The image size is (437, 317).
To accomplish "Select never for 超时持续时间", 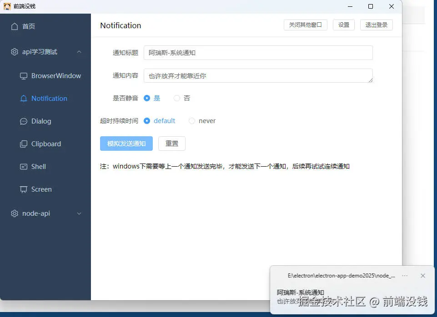I will tap(192, 121).
